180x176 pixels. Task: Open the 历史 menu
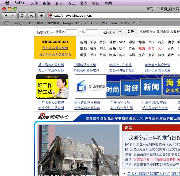coord(71,3)
